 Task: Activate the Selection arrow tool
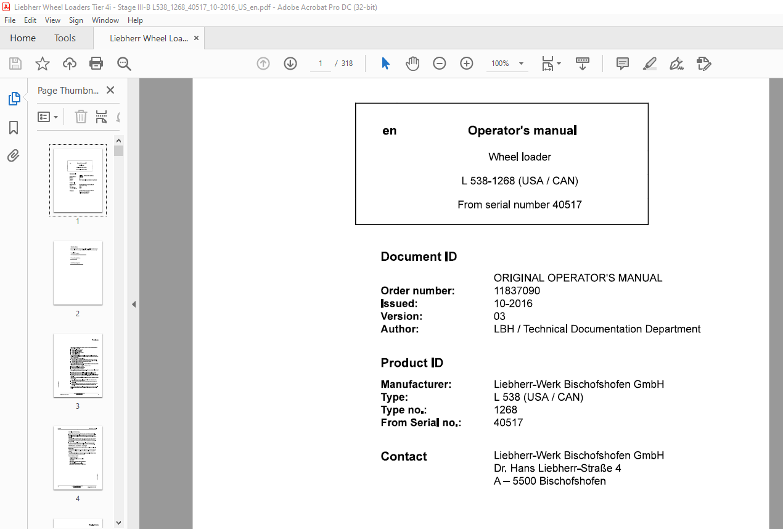(x=385, y=64)
